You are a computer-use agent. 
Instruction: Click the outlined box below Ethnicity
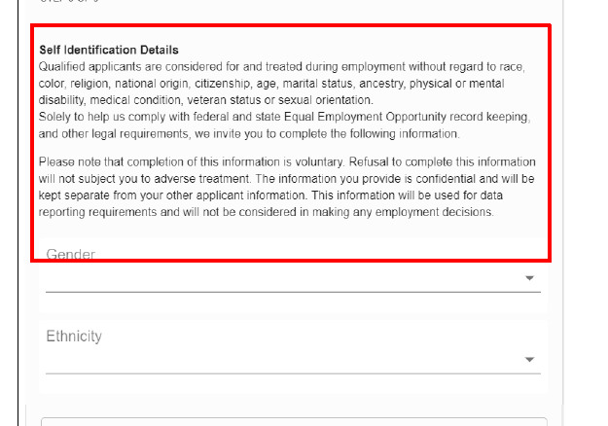(293, 421)
